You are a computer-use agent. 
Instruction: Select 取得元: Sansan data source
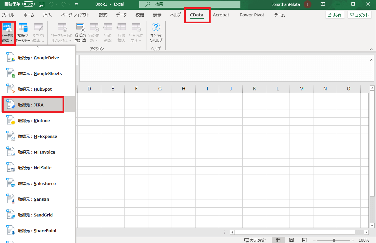tap(38, 199)
